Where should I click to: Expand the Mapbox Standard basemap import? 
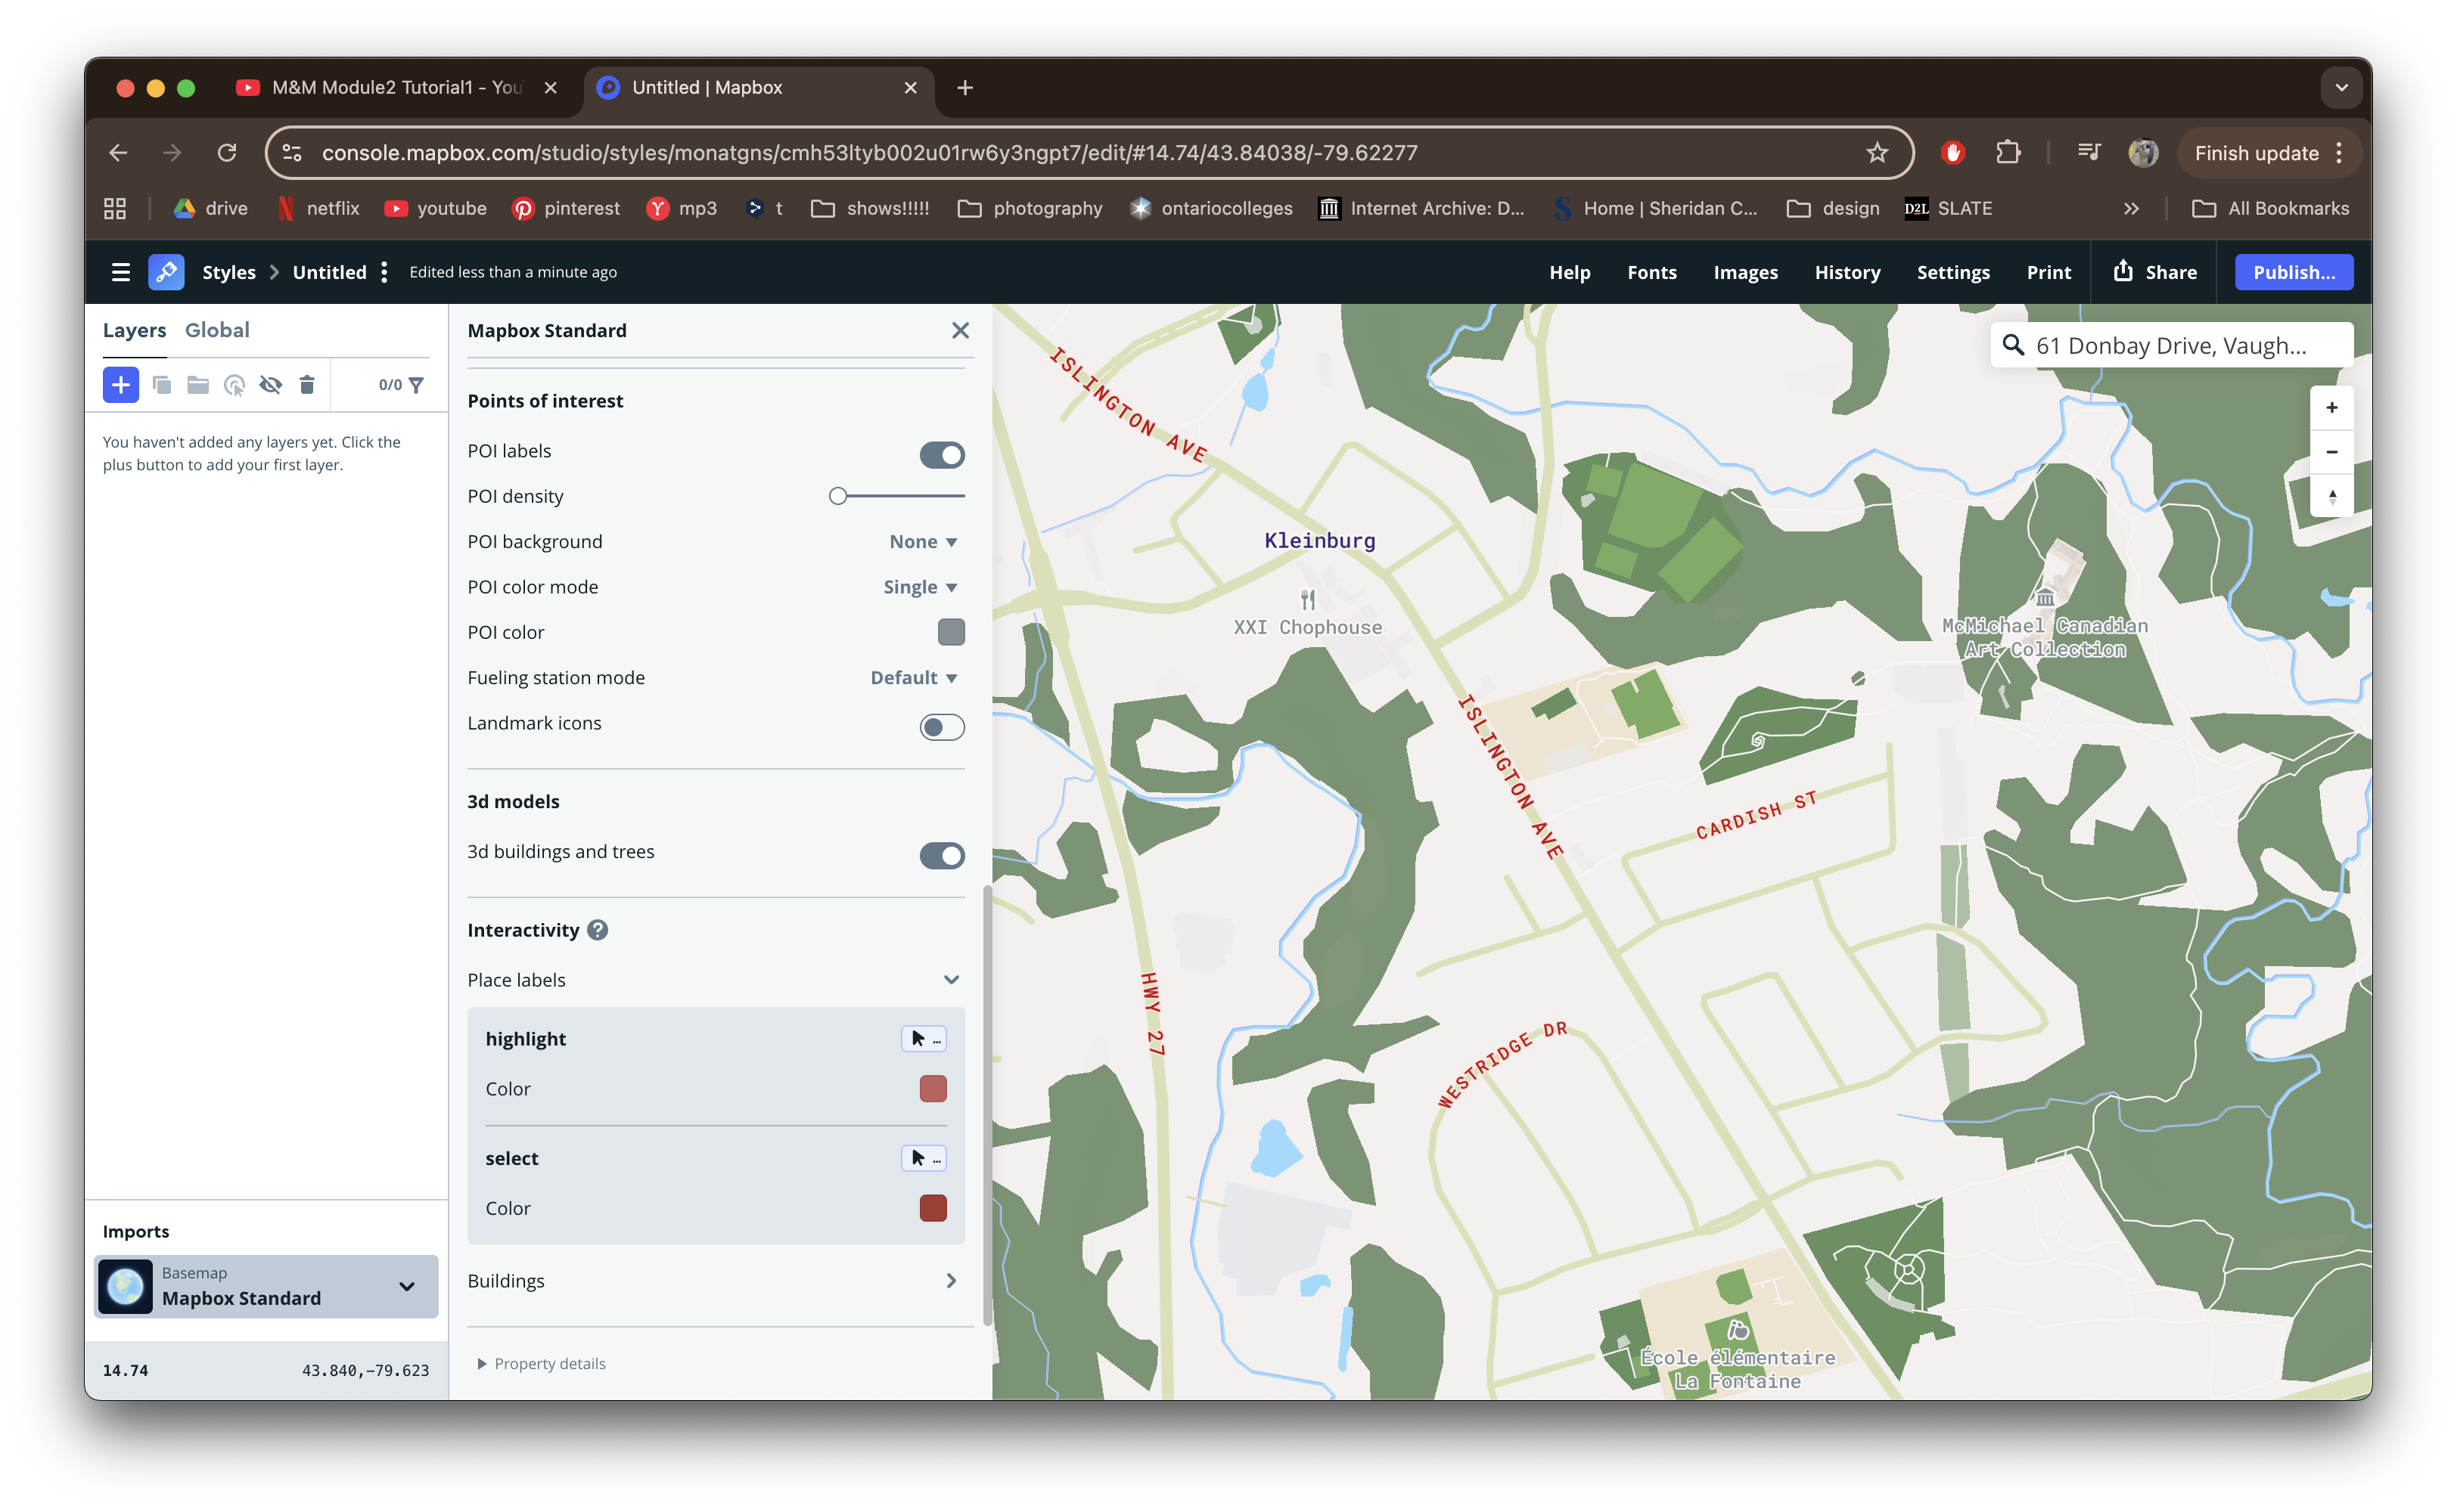(406, 1286)
